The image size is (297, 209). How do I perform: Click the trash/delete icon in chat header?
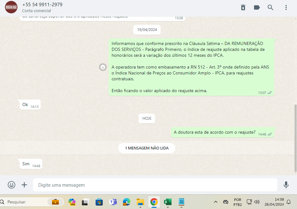[x=243, y=7]
